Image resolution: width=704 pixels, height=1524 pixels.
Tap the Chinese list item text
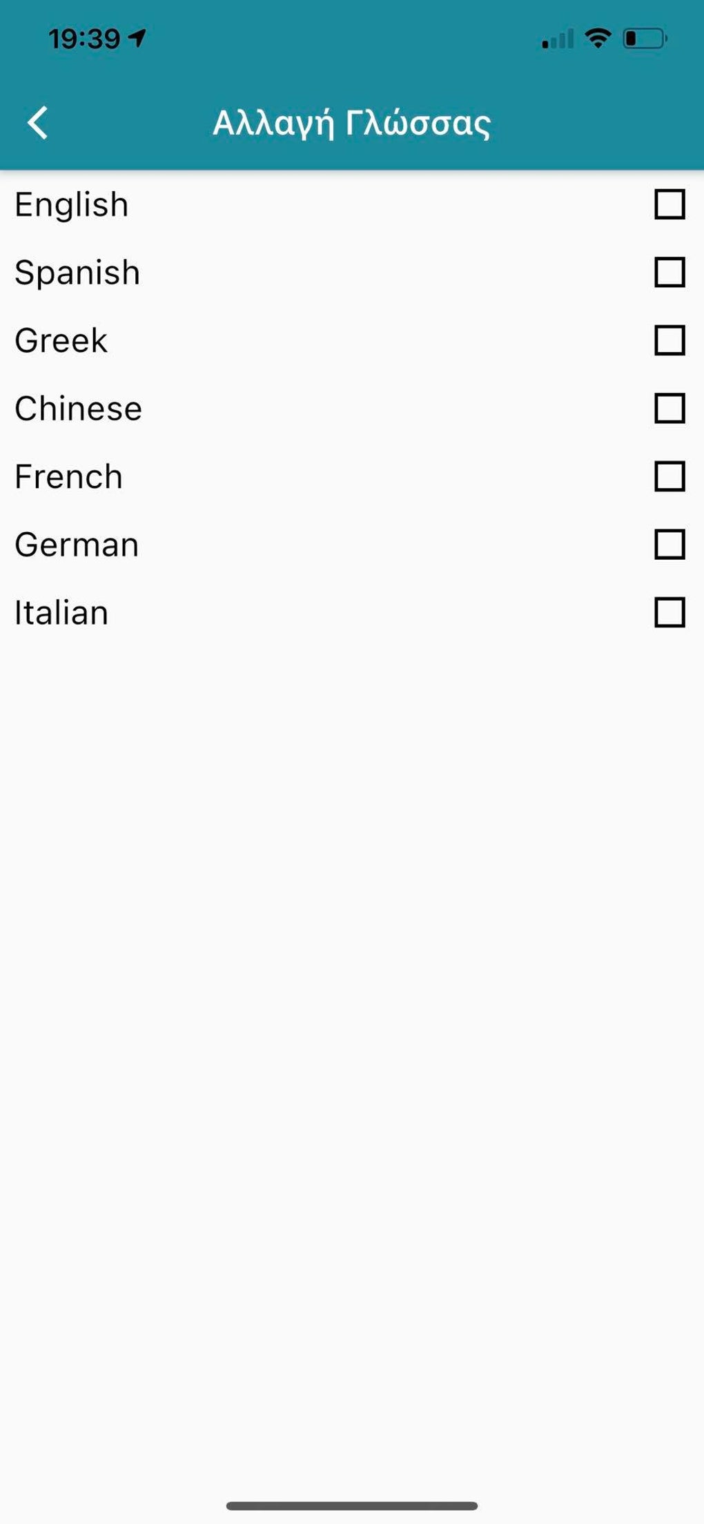click(x=79, y=408)
